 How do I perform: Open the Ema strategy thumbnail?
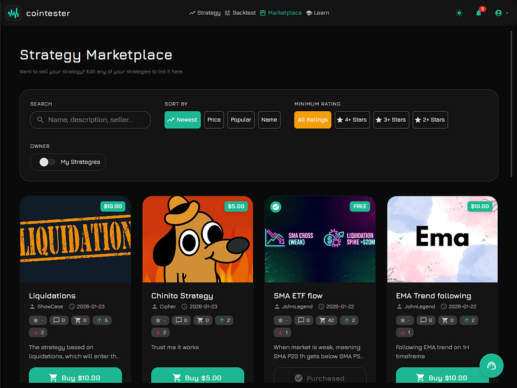pyautogui.click(x=443, y=239)
